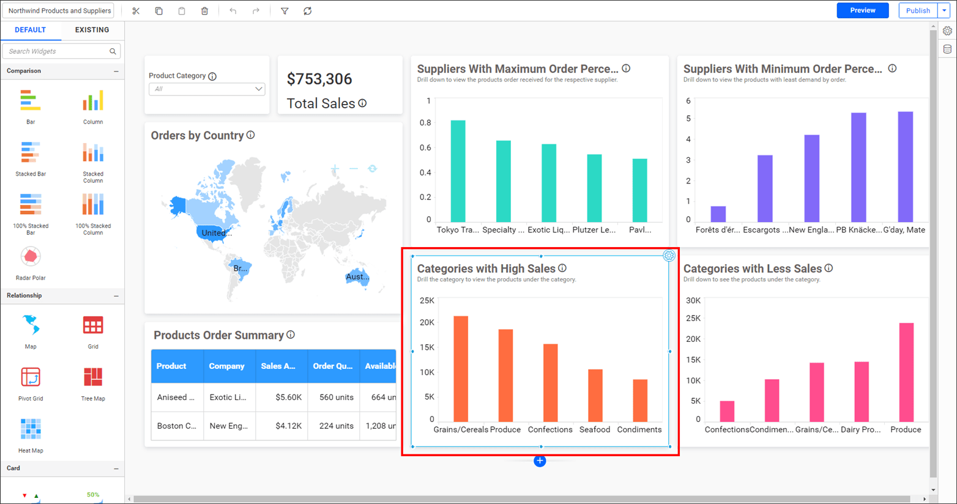Select the Radar Polar widget
This screenshot has width=957, height=504.
31,257
